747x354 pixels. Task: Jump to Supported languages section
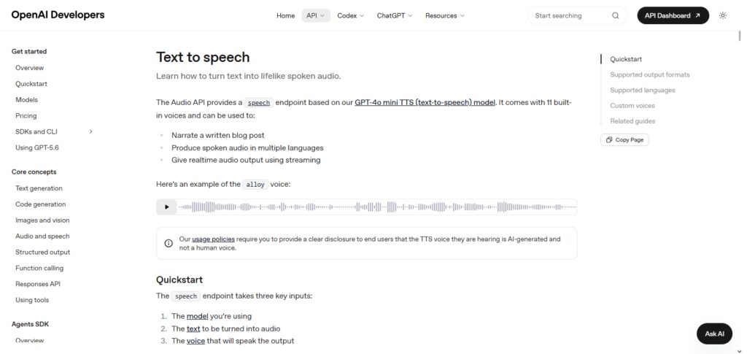tap(643, 90)
